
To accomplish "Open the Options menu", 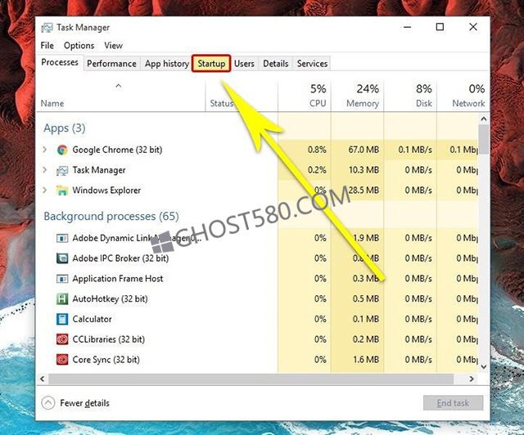I will click(x=79, y=46).
